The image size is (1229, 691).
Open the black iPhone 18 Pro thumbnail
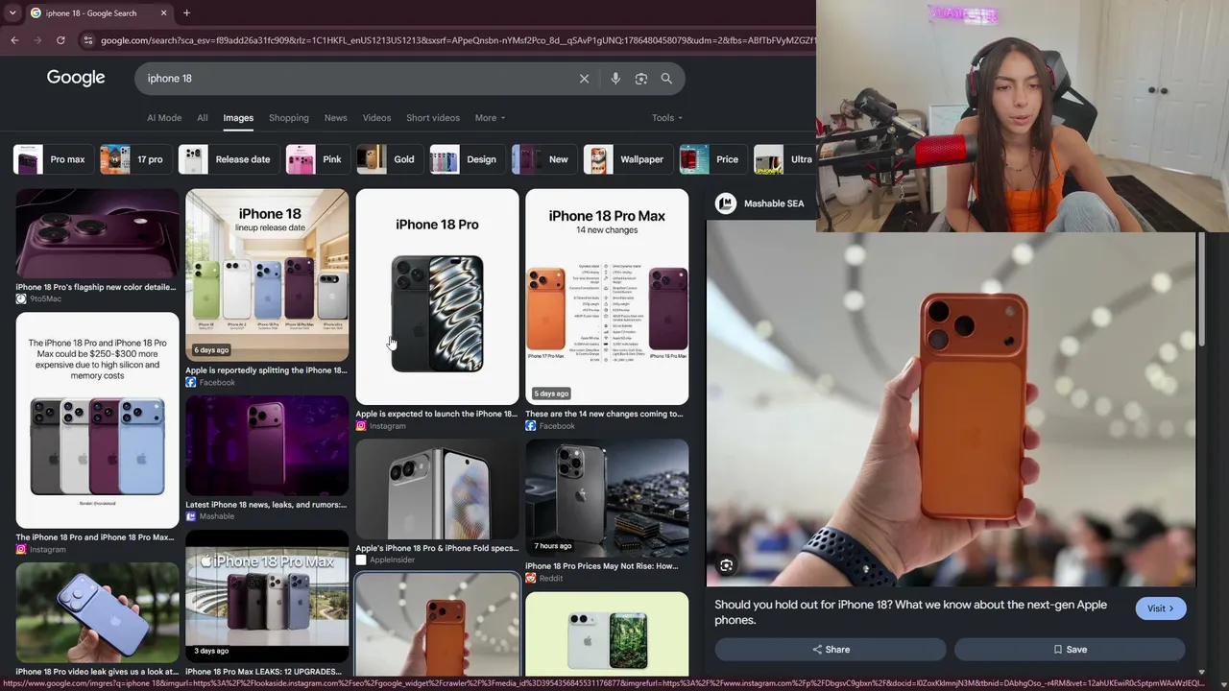[x=437, y=297]
